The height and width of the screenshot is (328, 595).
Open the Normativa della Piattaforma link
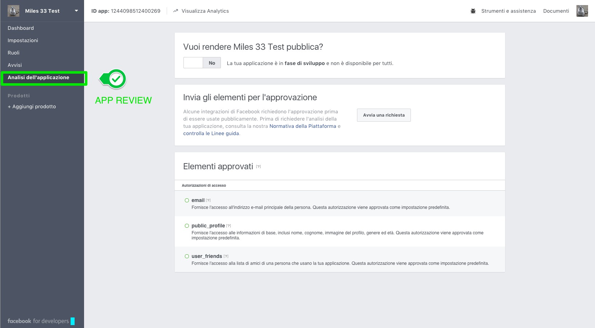pos(303,126)
